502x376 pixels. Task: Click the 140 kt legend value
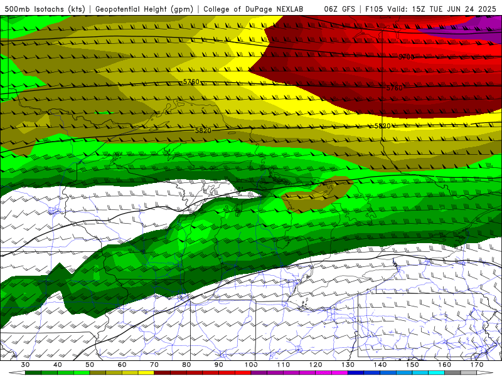point(380,365)
